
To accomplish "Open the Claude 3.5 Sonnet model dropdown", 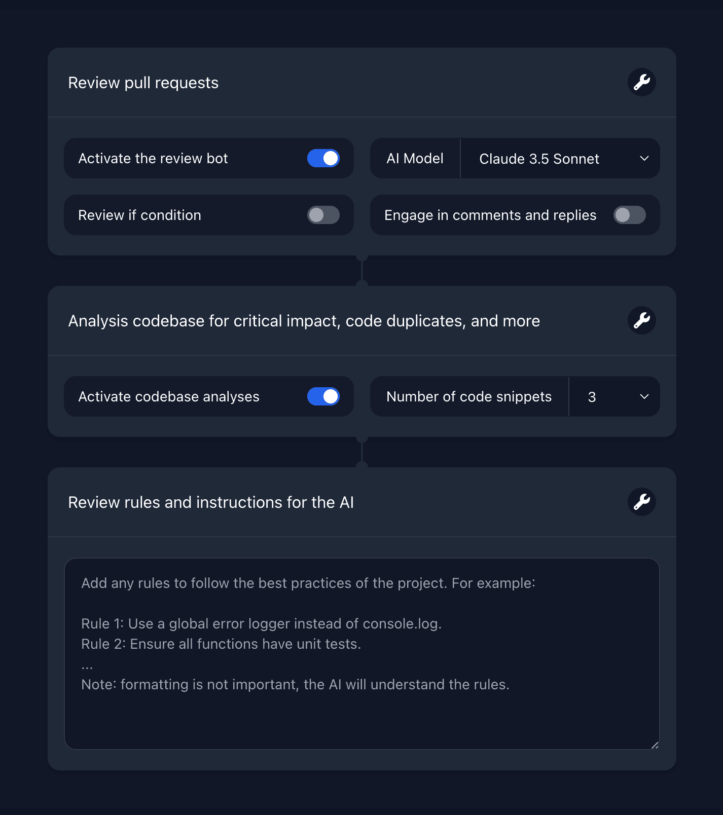I will pos(560,159).
